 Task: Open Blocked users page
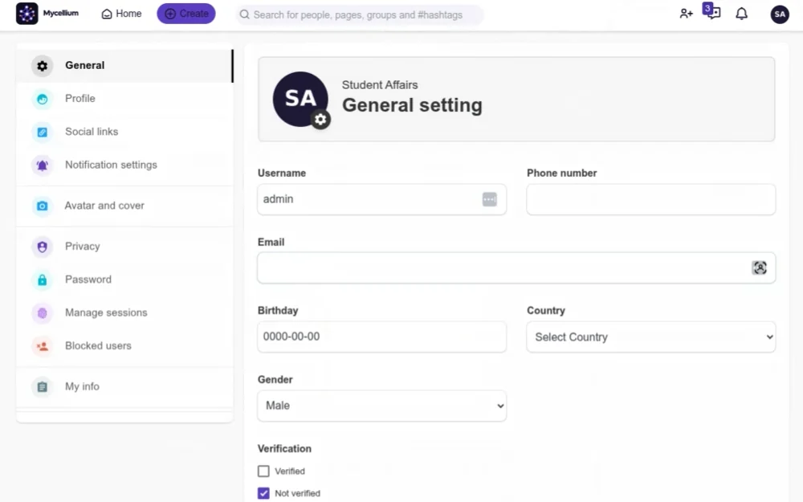(124, 345)
